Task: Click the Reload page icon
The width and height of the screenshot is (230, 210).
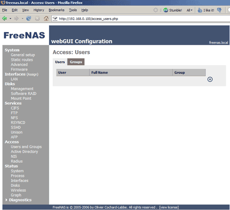Action: [x=28, y=18]
